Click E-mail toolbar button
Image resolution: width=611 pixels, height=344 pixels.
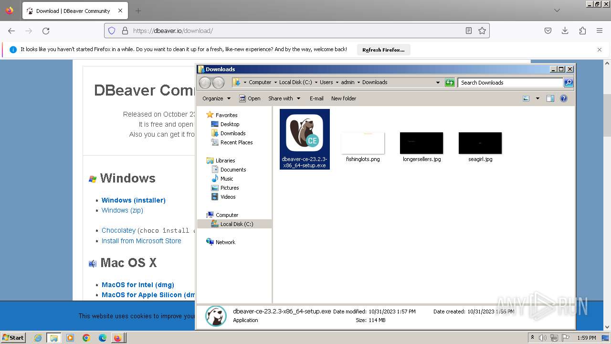(316, 98)
